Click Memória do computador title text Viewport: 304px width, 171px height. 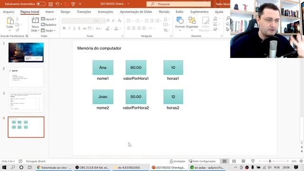(x=99, y=48)
